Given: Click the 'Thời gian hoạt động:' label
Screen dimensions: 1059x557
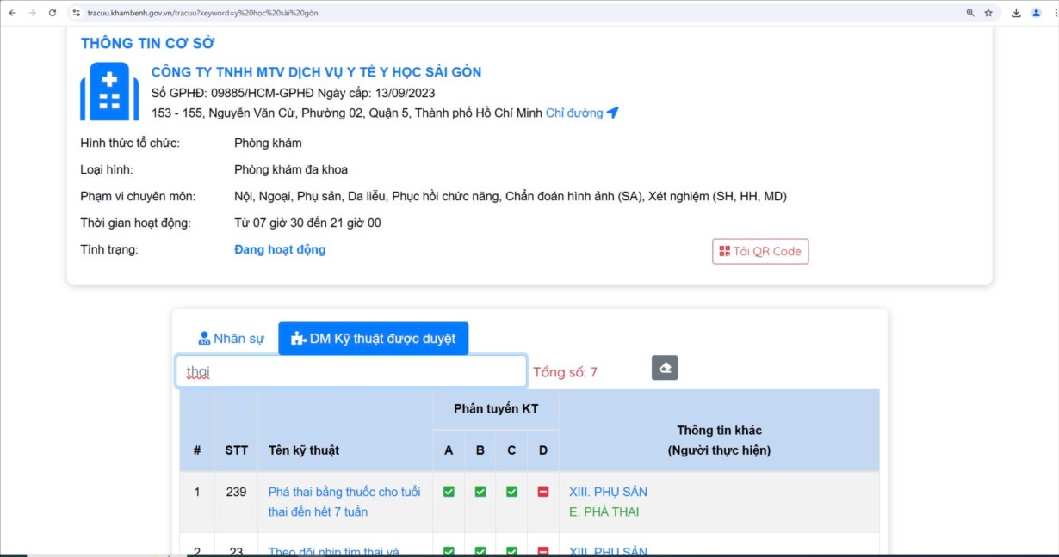Looking at the screenshot, I should pyautogui.click(x=135, y=223).
